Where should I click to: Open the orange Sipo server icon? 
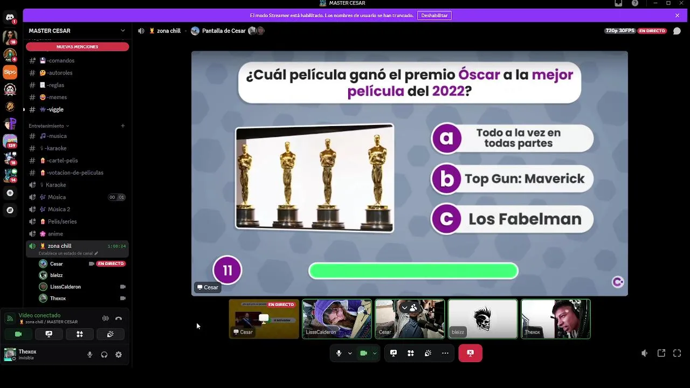[x=10, y=72]
